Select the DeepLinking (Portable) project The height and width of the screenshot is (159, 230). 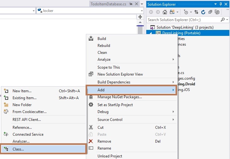pos(181,33)
